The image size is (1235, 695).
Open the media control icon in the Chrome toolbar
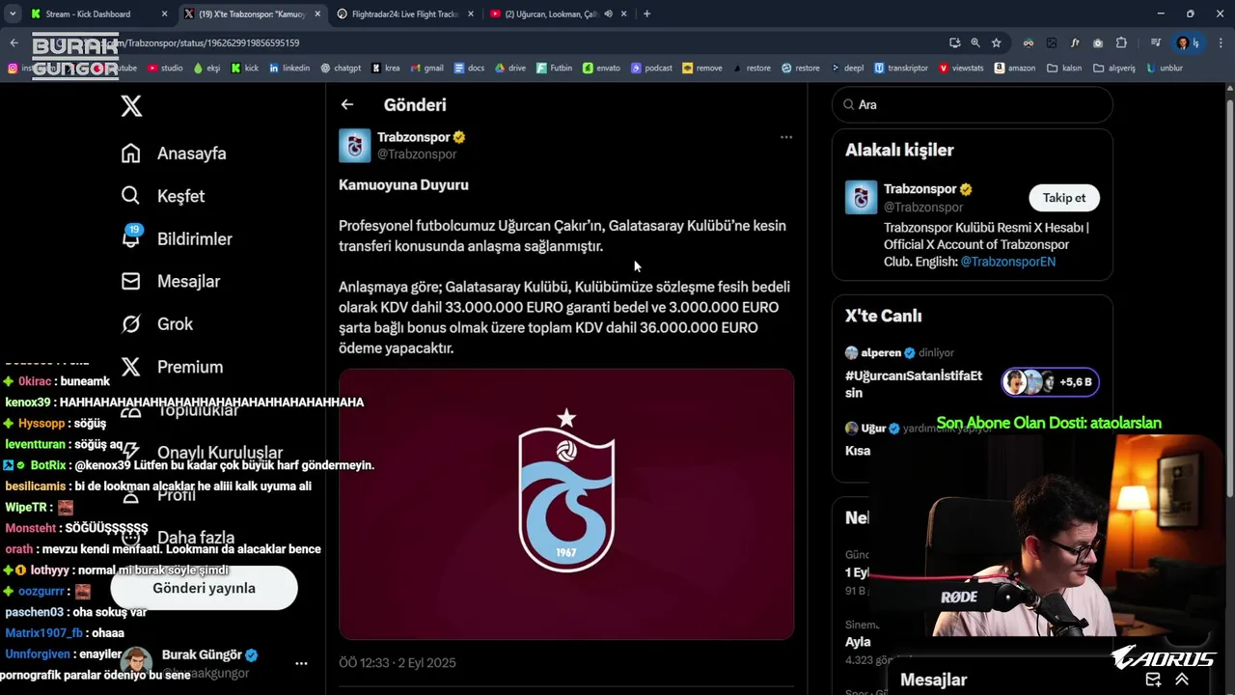coord(1155,42)
